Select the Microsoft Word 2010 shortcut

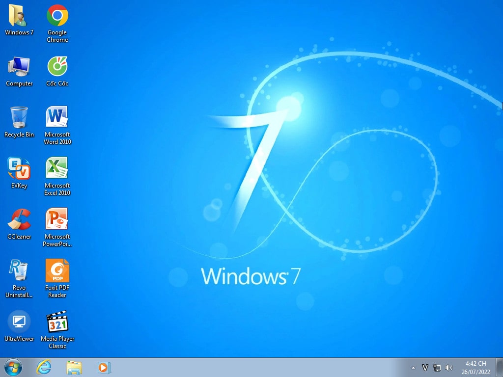[x=57, y=125]
